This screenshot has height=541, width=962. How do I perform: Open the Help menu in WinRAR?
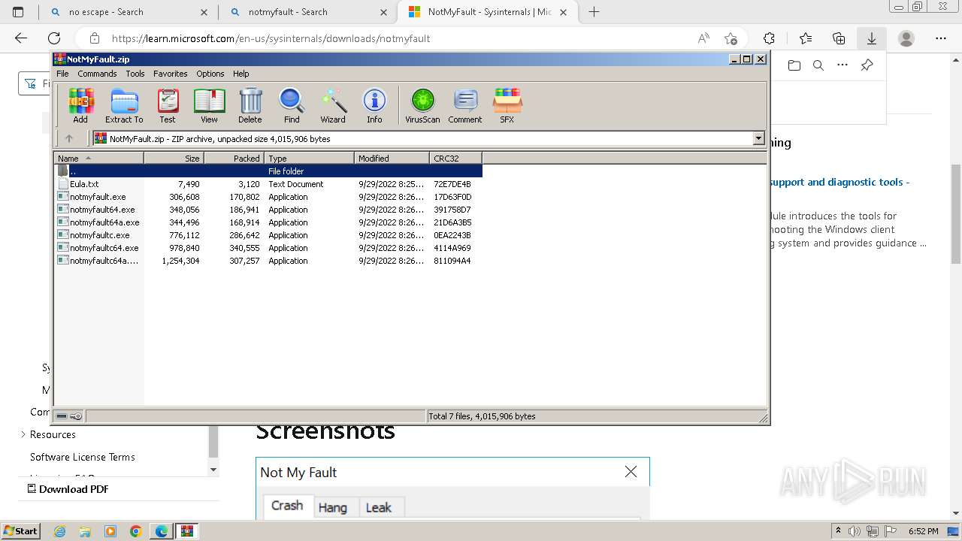point(240,74)
